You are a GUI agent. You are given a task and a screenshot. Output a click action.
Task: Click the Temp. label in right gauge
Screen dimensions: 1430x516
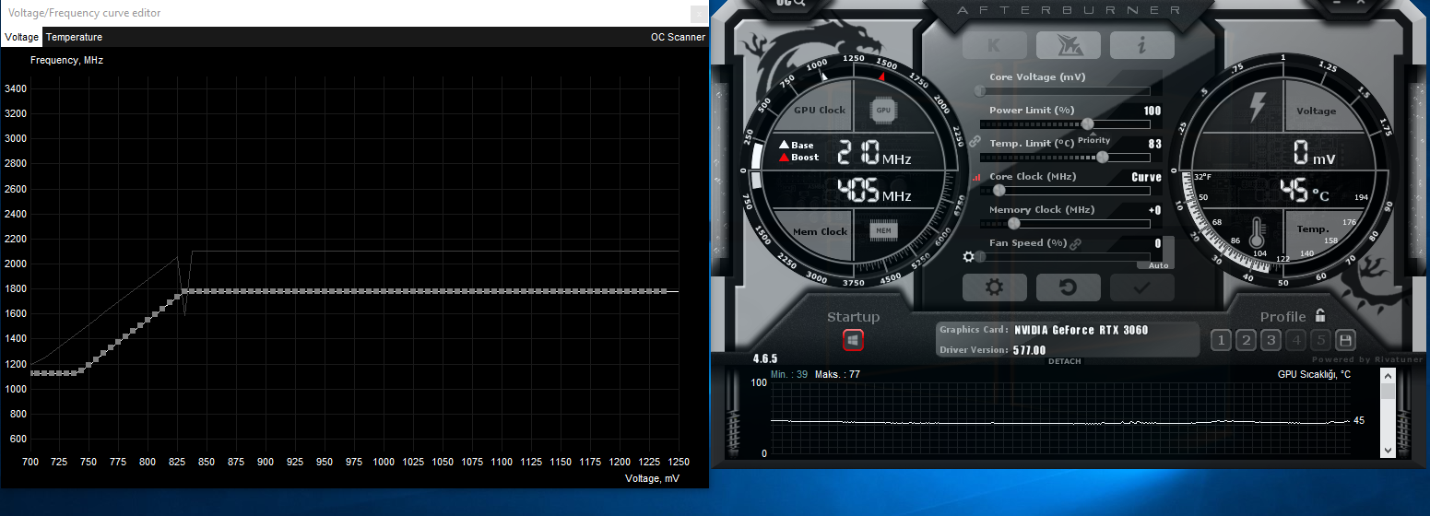1313,229
